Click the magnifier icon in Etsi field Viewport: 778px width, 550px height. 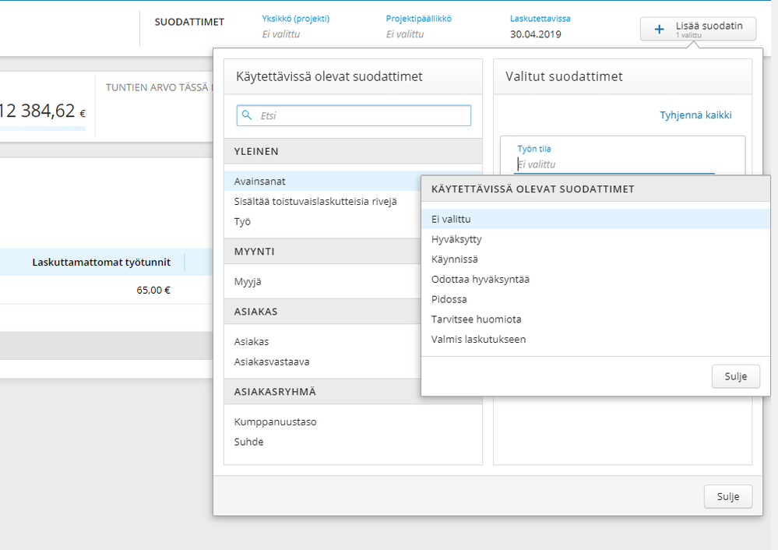pos(247,115)
